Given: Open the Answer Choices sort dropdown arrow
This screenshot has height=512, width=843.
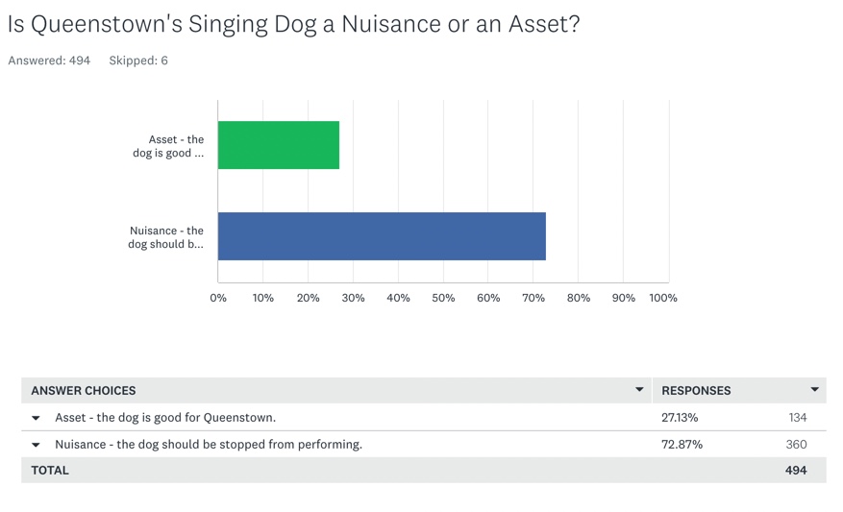Looking at the screenshot, I should click(x=639, y=390).
